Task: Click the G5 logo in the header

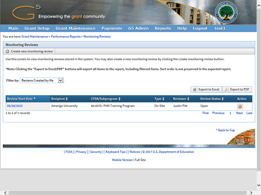Action: point(26,12)
